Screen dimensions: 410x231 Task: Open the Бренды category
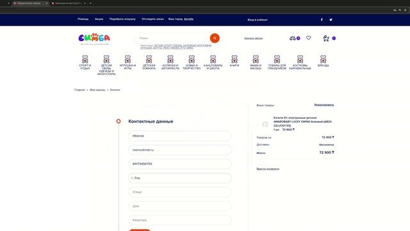[x=323, y=61]
